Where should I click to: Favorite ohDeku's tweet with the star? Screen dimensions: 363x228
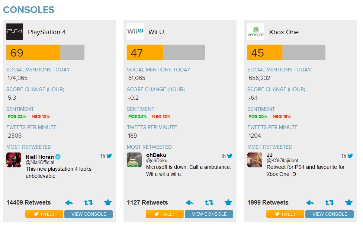(x=228, y=203)
